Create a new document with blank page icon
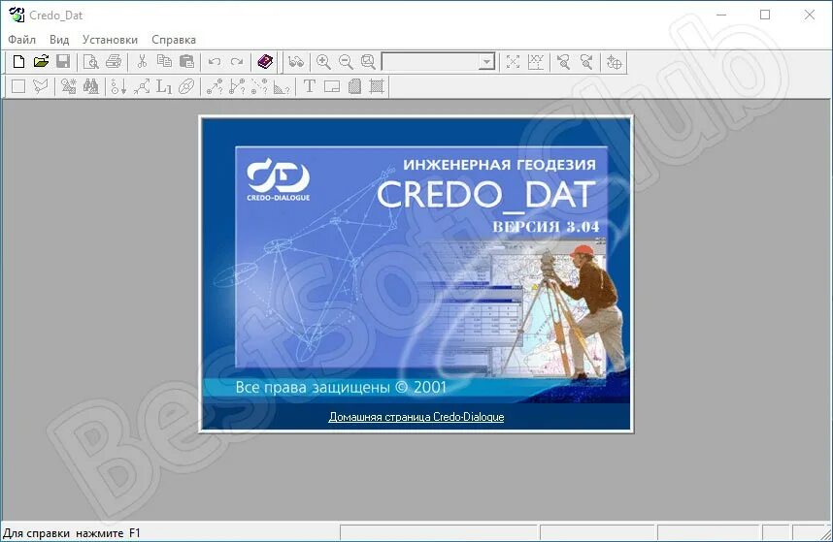 point(18,62)
